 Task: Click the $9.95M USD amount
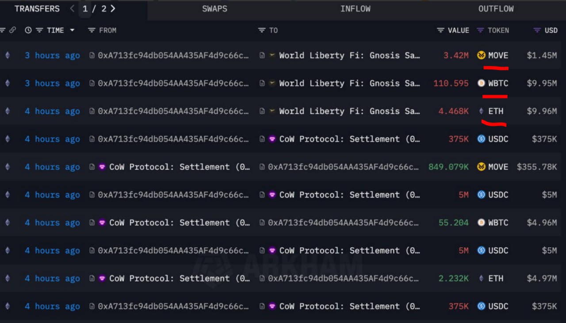point(542,83)
